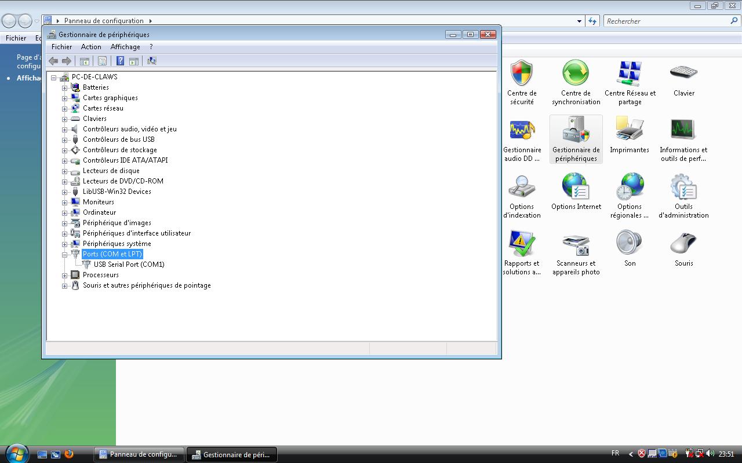Click the Windows Start orb
The height and width of the screenshot is (463, 742).
16,453
